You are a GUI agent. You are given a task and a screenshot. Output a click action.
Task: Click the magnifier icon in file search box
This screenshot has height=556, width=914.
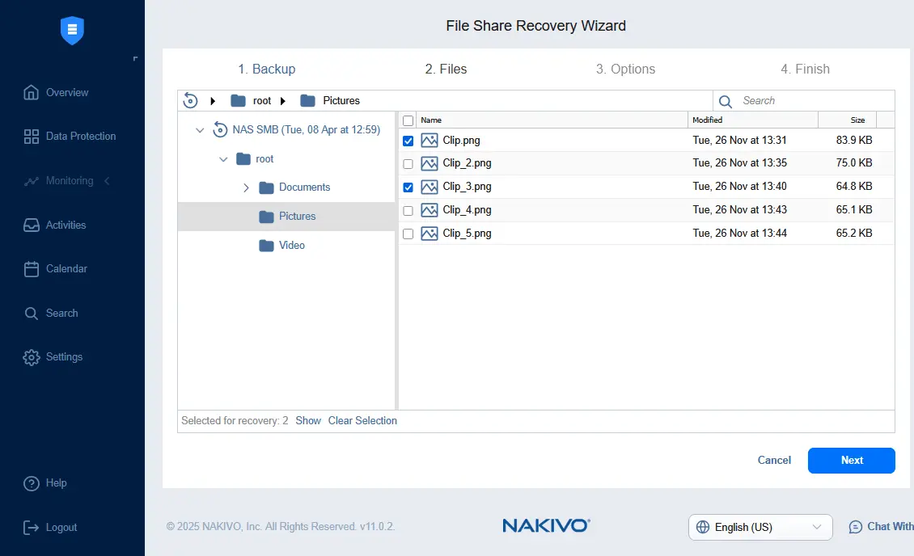pyautogui.click(x=726, y=101)
